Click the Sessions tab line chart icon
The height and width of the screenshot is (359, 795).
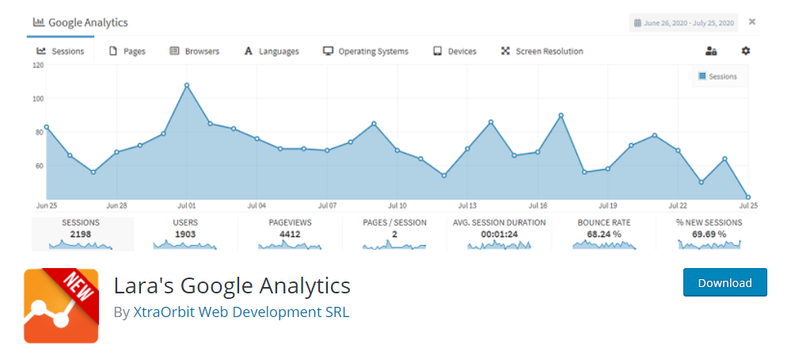[x=41, y=51]
